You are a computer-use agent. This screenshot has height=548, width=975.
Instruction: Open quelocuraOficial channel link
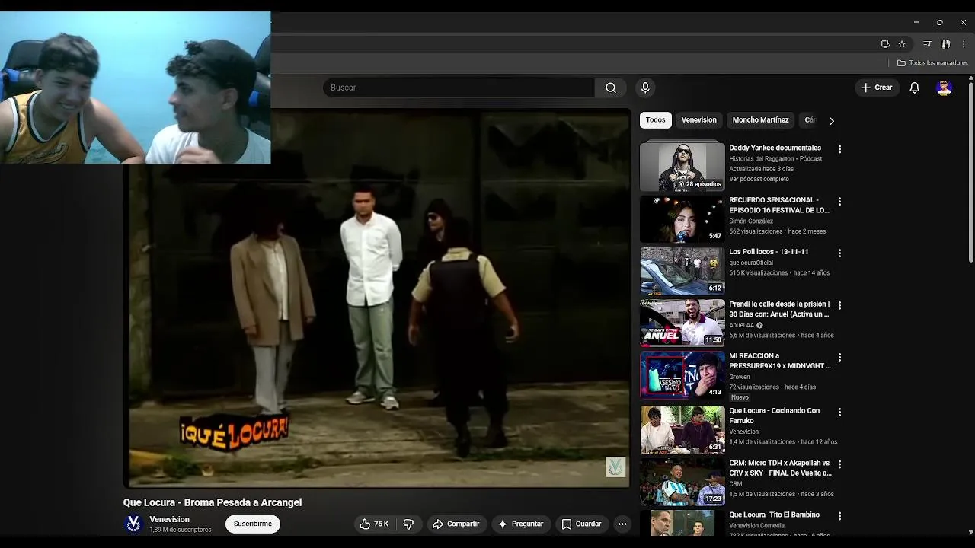tap(751, 263)
